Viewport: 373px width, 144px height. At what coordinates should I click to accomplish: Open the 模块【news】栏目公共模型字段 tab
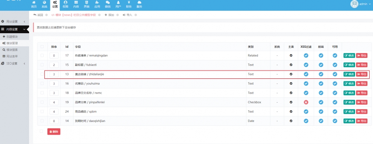click(73, 15)
